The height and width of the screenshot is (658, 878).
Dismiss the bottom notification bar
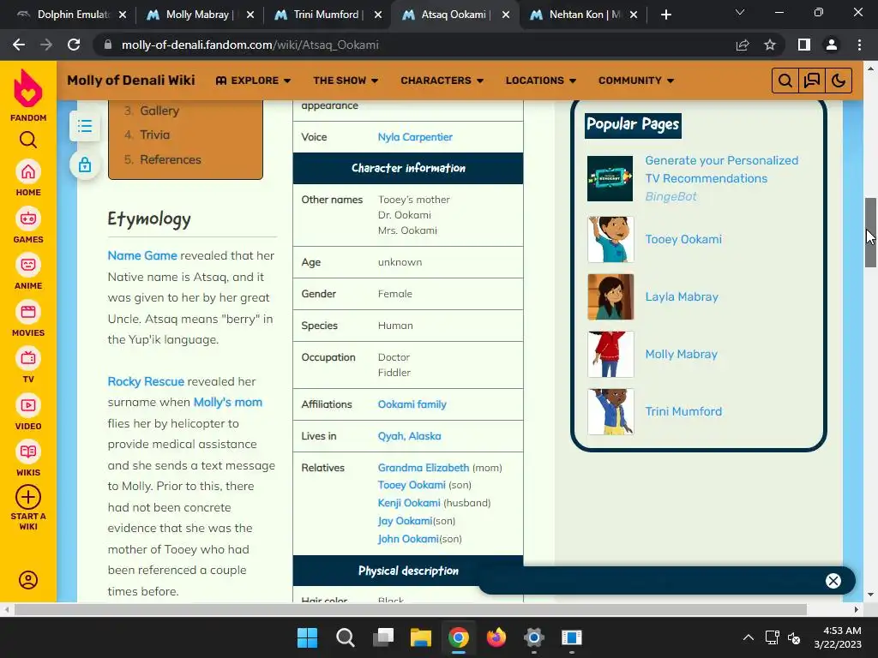(833, 581)
